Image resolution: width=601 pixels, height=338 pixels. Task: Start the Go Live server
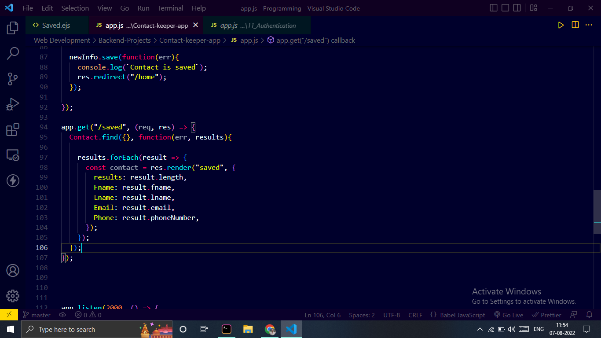click(x=509, y=315)
